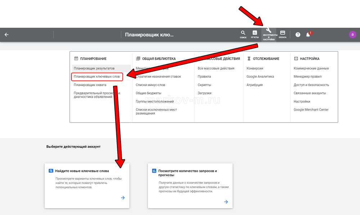
Task: Open Google Аналитика link
Action: [x=260, y=77]
